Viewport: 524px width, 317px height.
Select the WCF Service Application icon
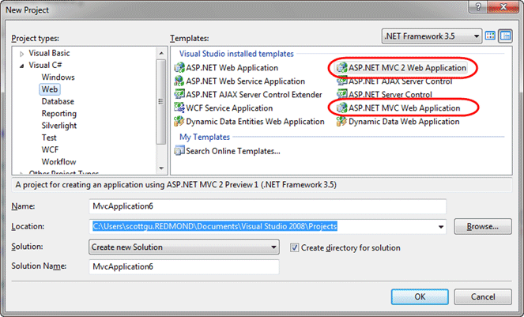(x=179, y=108)
